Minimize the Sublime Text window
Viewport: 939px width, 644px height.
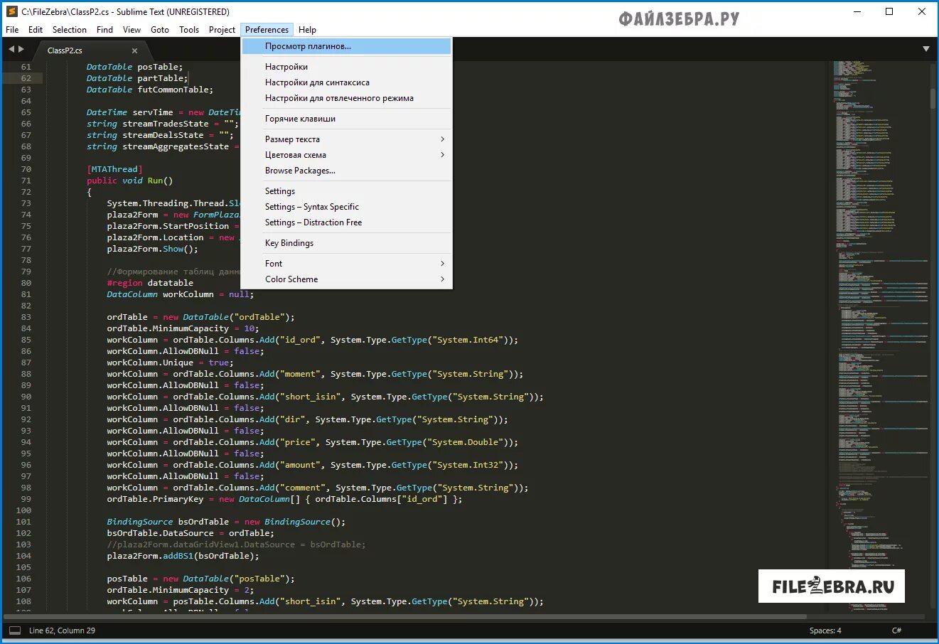[857, 11]
